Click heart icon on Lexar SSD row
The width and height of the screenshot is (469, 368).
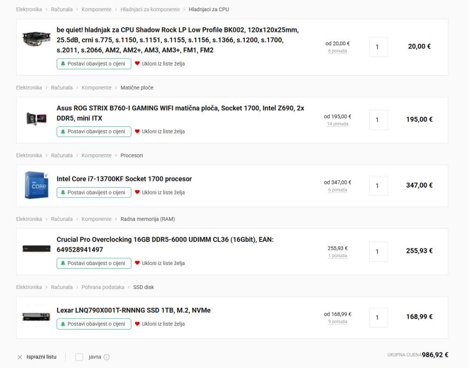pyautogui.click(x=137, y=324)
